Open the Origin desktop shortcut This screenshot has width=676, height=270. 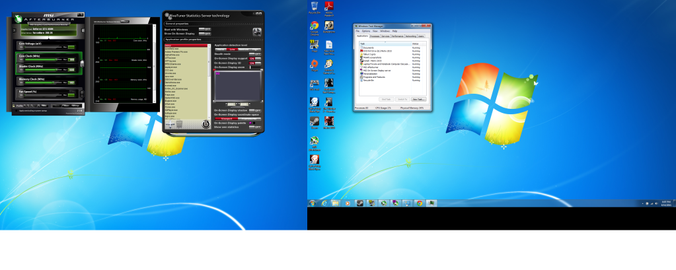pos(315,65)
